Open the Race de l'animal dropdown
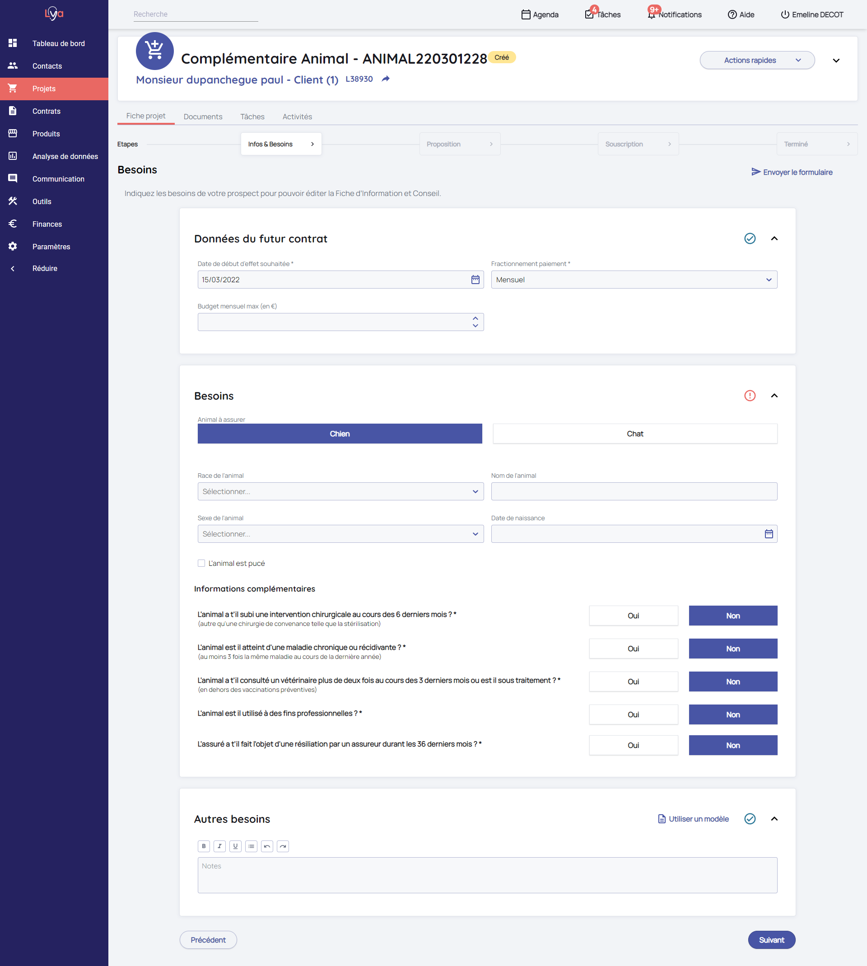867x966 pixels. 340,491
